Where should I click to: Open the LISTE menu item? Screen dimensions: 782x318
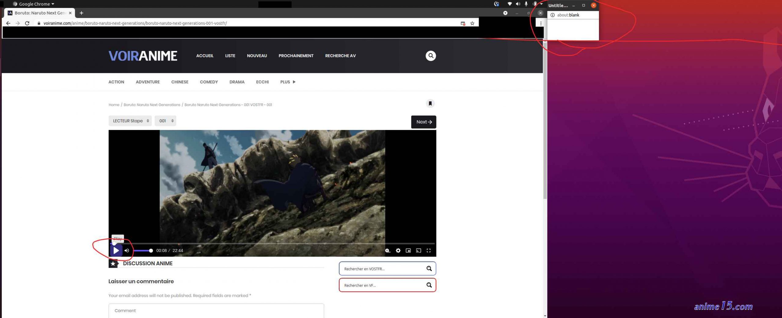(230, 55)
